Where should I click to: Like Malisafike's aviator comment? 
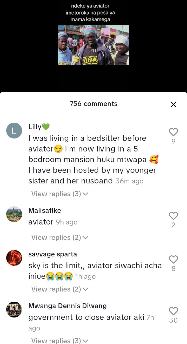(x=173, y=216)
